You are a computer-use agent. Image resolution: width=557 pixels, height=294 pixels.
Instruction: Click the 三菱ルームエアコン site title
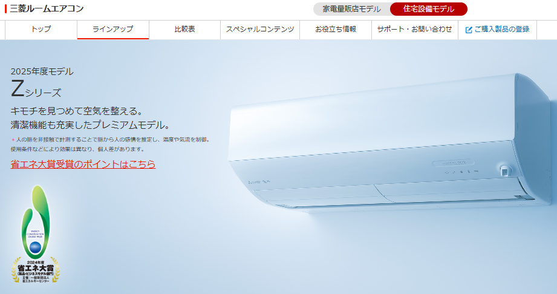47,8
